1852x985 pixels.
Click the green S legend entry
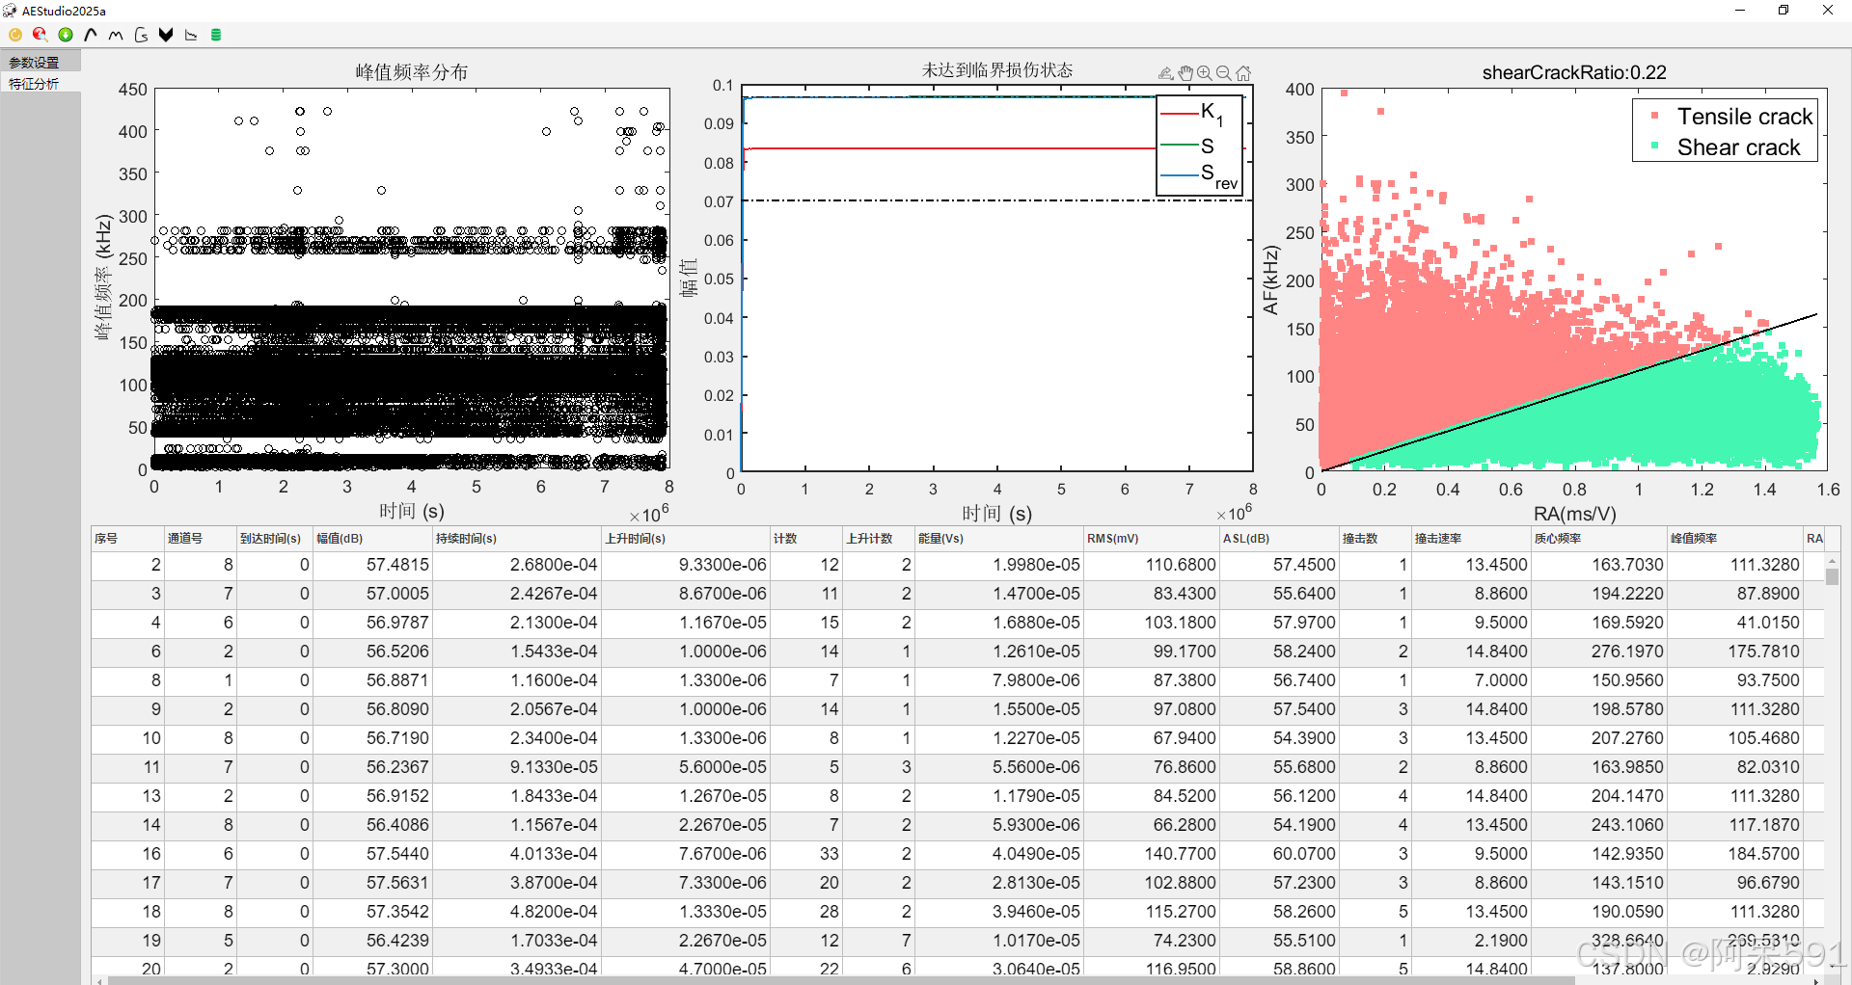(x=1187, y=146)
